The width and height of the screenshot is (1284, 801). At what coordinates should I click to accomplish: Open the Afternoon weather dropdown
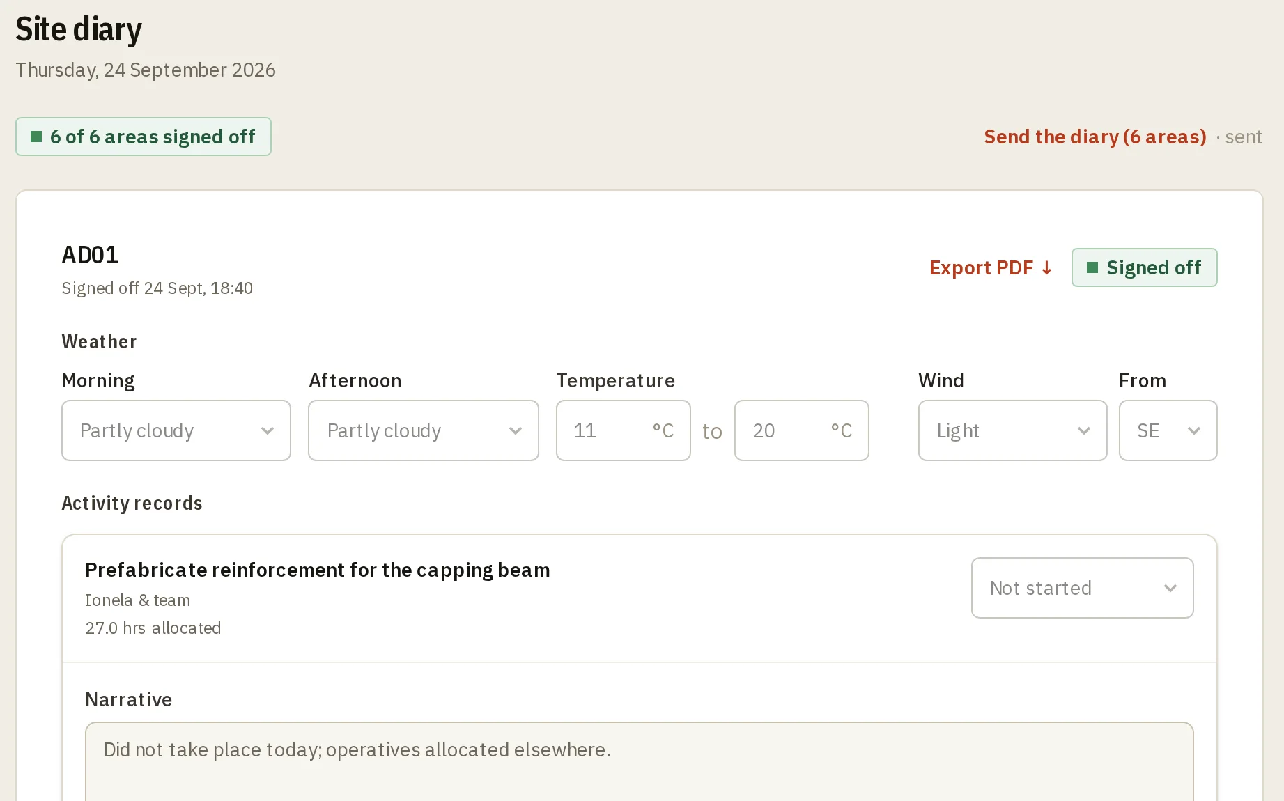[424, 430]
